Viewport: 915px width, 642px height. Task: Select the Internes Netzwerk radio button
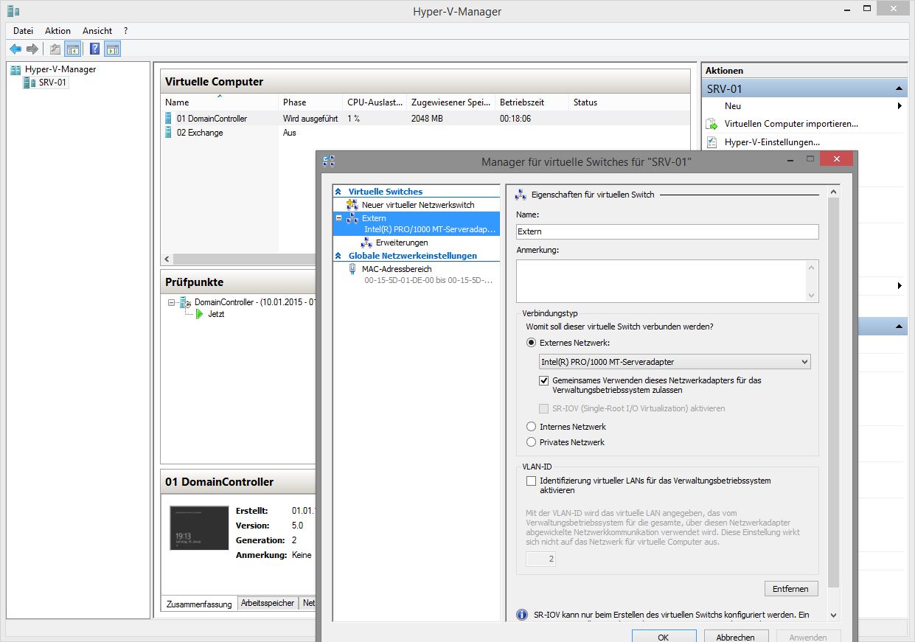click(x=531, y=427)
